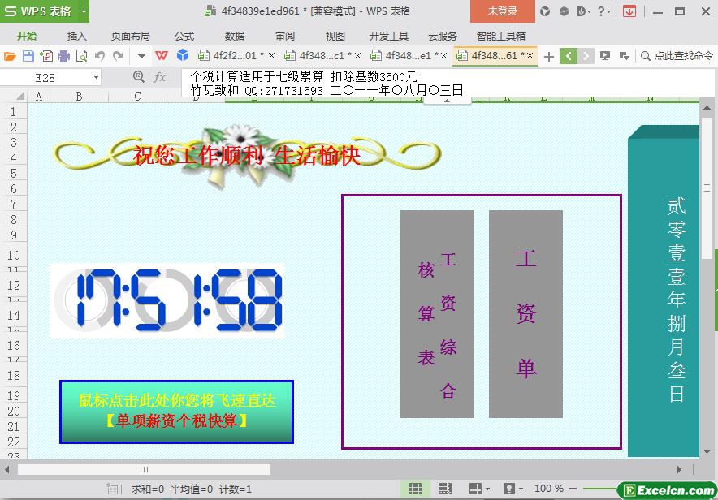Image resolution: width=718 pixels, height=500 pixels.
Task: Open the 视图 ribbon tab
Action: point(335,37)
